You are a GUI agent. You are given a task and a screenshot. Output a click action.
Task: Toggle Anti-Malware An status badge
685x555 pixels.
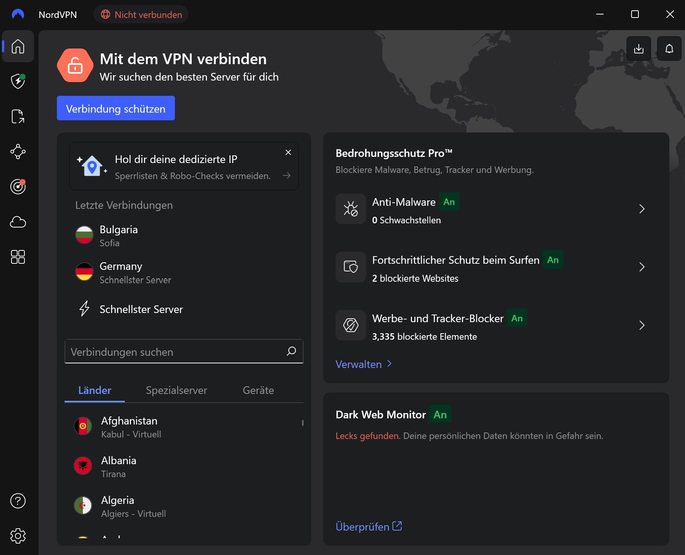point(449,202)
